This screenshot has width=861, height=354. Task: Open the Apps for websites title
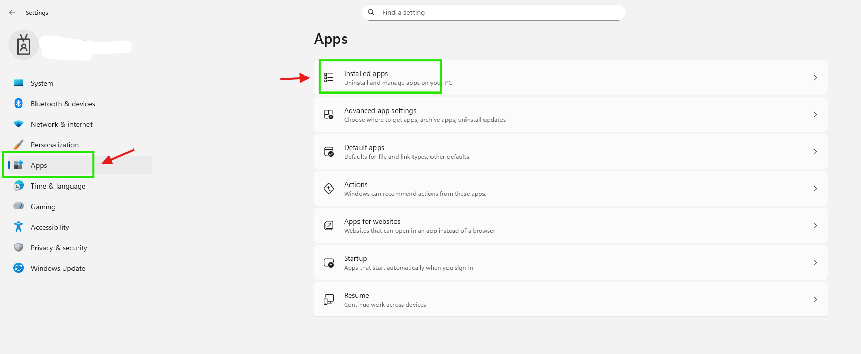tap(372, 221)
